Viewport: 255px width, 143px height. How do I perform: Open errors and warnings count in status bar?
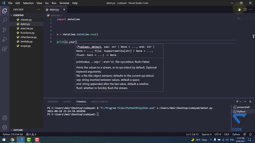click(x=31, y=134)
